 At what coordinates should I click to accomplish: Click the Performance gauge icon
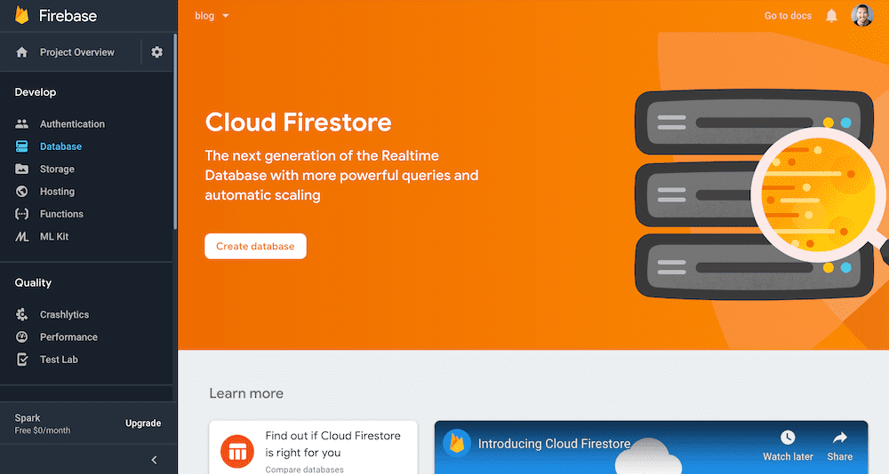21,337
